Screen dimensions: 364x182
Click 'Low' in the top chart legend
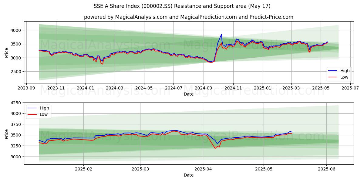344,77
